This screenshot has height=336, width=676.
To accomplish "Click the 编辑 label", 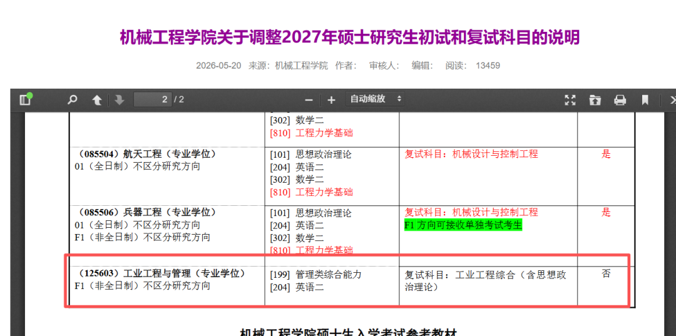I will point(422,66).
